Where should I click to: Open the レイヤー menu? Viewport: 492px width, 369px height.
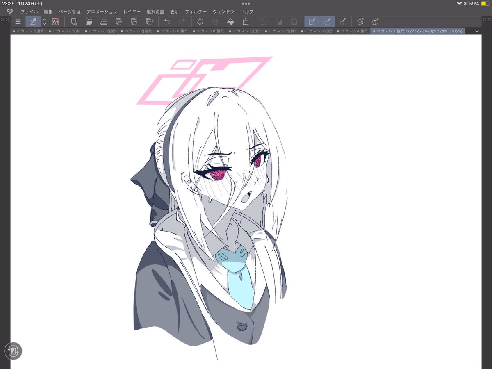132,11
